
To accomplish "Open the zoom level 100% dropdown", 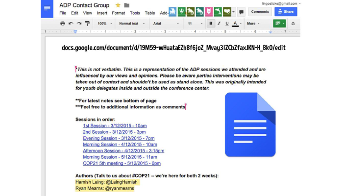I will tap(105, 24).
